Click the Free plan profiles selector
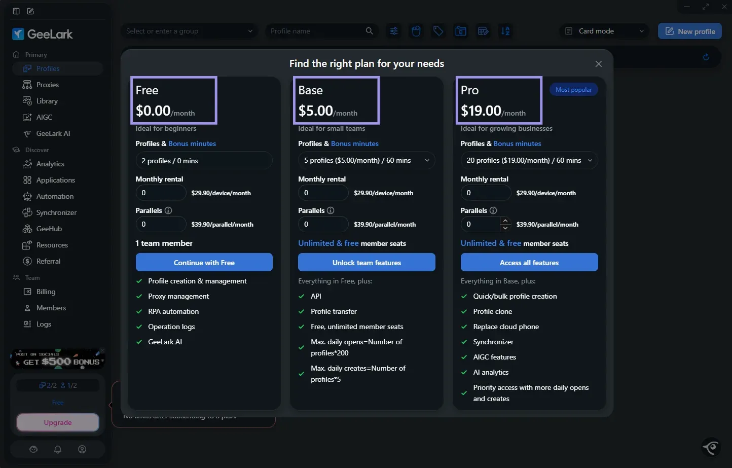 tap(204, 161)
